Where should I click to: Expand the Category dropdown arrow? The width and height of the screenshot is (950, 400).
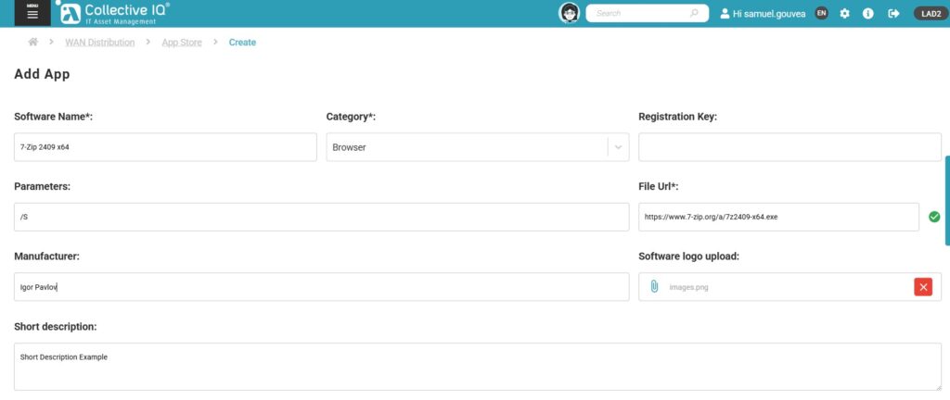619,147
